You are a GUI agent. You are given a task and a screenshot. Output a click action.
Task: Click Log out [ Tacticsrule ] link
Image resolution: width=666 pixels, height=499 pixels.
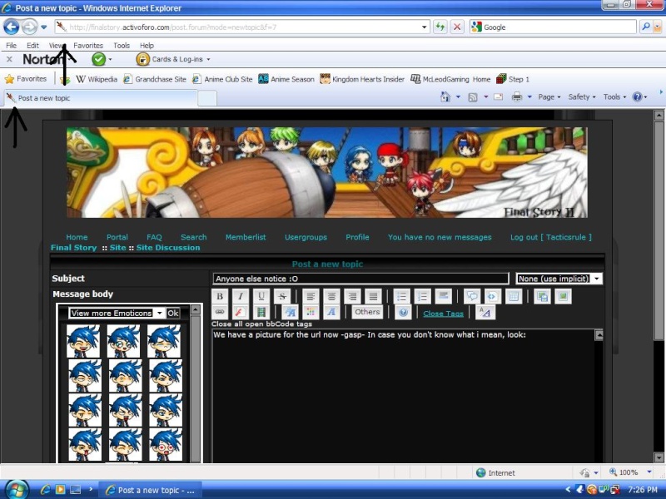coord(550,237)
